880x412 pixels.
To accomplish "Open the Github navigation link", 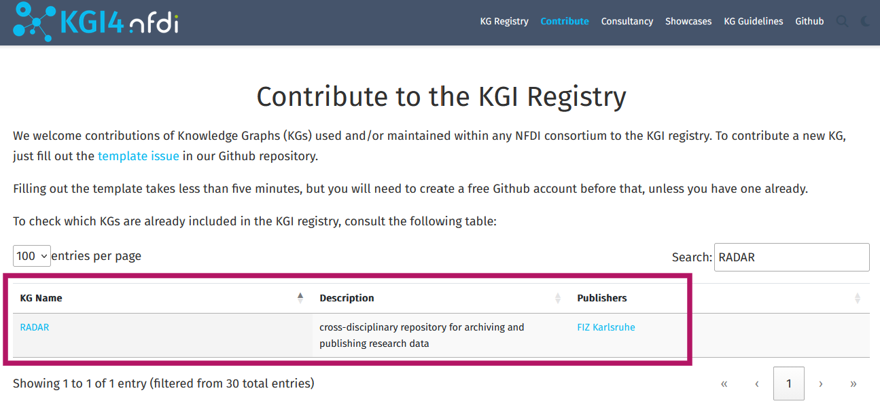I will pos(809,21).
